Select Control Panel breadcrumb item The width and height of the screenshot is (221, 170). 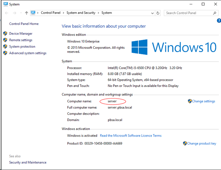pos(51,13)
